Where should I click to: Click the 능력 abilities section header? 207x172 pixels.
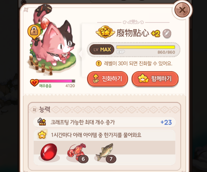tap(45, 110)
